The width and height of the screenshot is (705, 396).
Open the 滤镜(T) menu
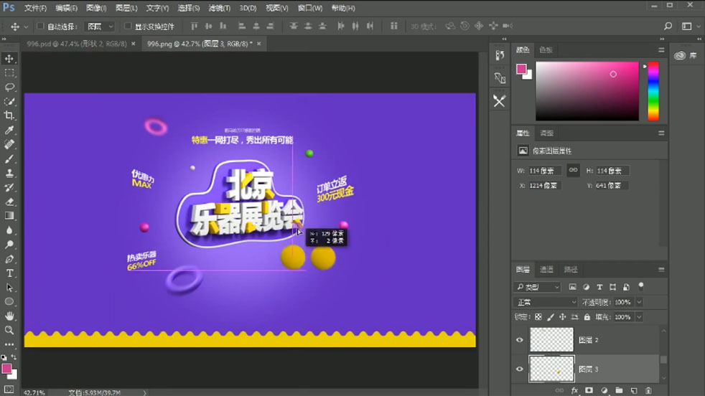pyautogui.click(x=220, y=8)
